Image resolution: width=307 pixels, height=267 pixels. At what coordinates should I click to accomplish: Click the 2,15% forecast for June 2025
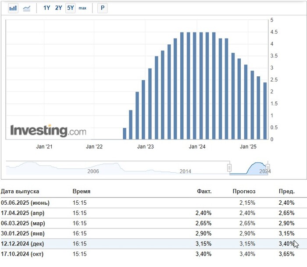coord(247,203)
